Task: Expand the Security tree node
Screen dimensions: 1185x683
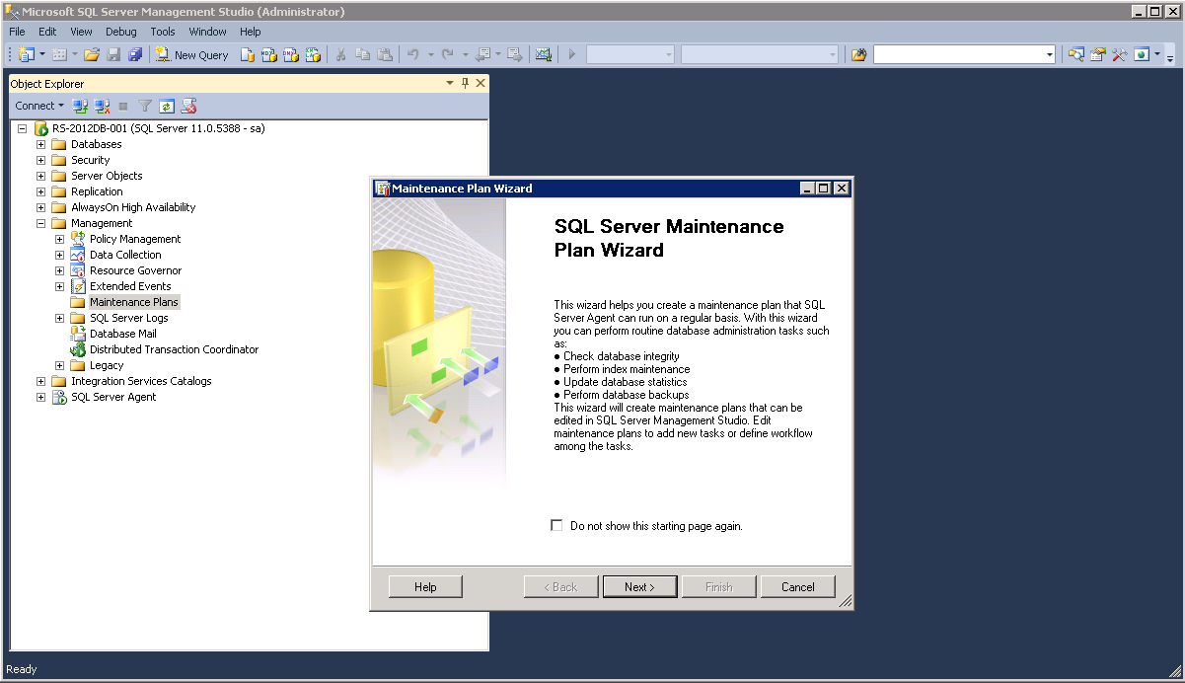Action: [x=41, y=160]
